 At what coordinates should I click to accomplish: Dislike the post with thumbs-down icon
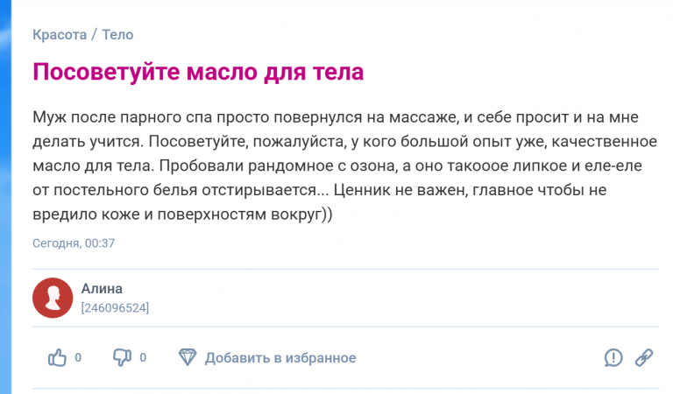[x=122, y=357]
